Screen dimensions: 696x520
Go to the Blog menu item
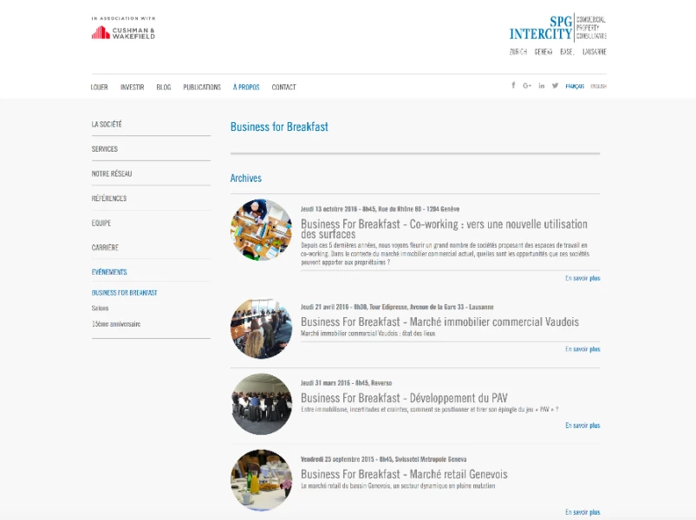point(163,87)
